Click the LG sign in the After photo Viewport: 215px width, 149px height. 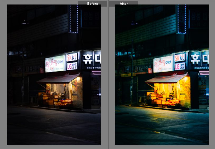coord(180,66)
